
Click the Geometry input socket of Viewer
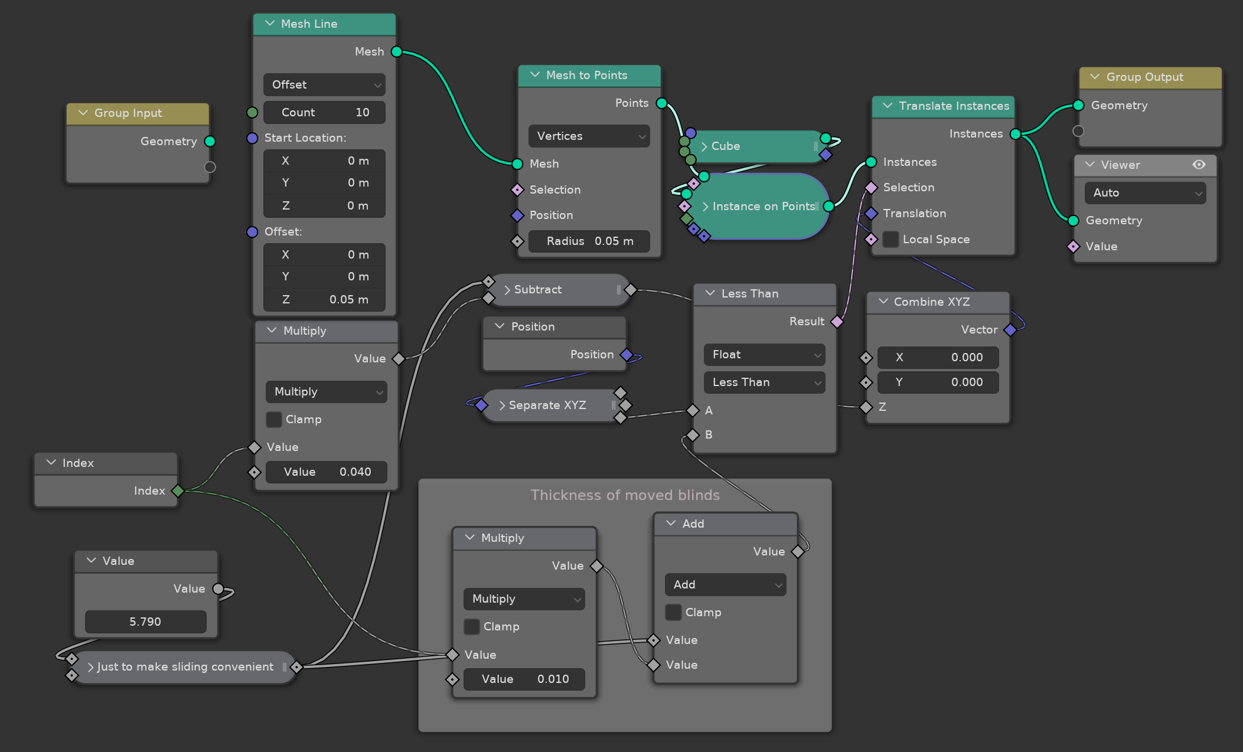pos(1073,221)
